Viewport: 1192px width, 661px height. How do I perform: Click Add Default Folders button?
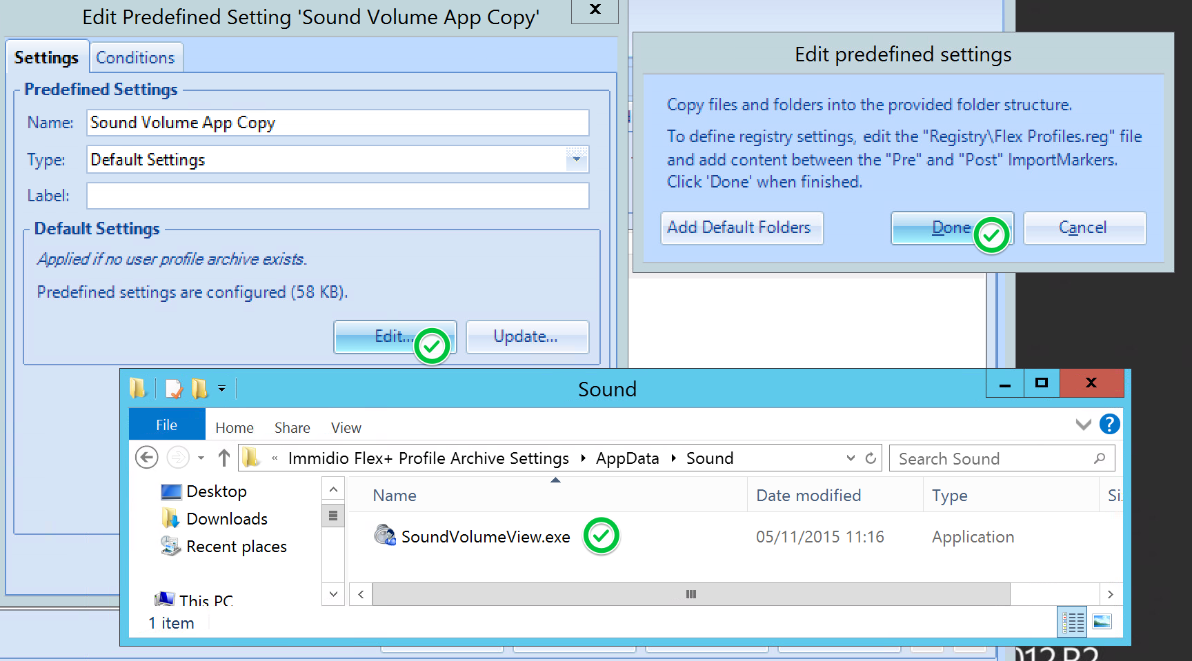click(x=742, y=227)
